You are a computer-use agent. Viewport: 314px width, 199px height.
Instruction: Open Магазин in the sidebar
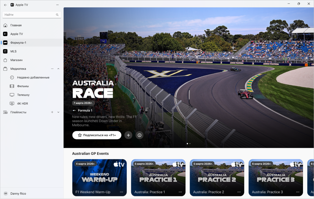click(x=32, y=60)
